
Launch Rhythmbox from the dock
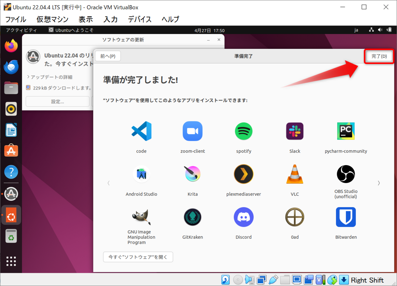[x=11, y=109]
